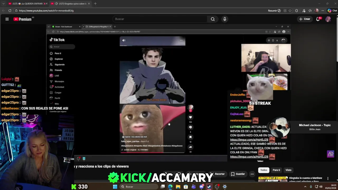Click the Crear button

coord(304,19)
